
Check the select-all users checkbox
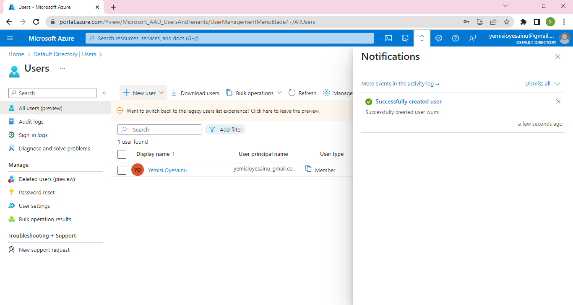click(x=122, y=154)
